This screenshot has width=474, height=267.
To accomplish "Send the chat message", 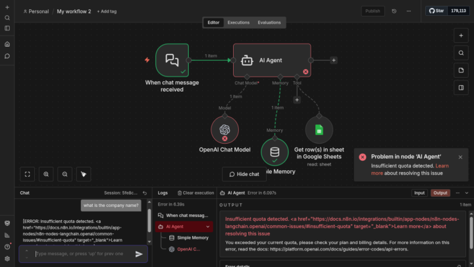I will point(139,254).
